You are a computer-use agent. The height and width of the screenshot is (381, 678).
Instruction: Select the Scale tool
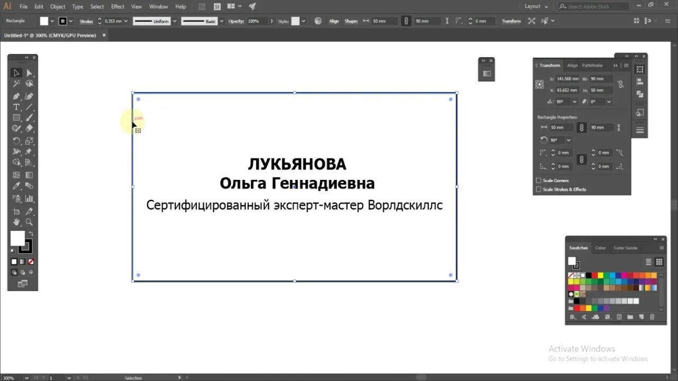(29, 141)
